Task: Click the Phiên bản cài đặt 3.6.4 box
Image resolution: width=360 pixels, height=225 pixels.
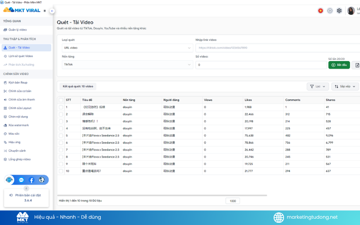Action: (27, 198)
